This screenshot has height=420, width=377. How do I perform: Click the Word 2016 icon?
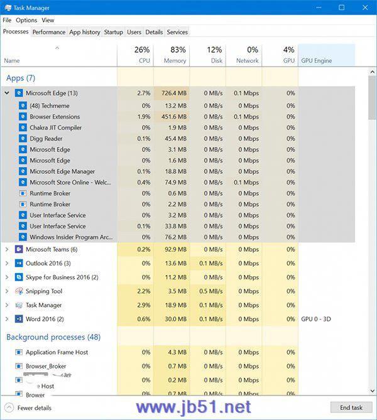(x=19, y=319)
